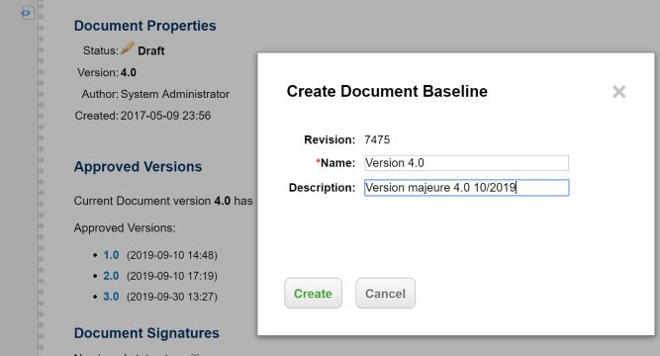
Task: Click the Approved Versions heading
Action: pos(139,167)
